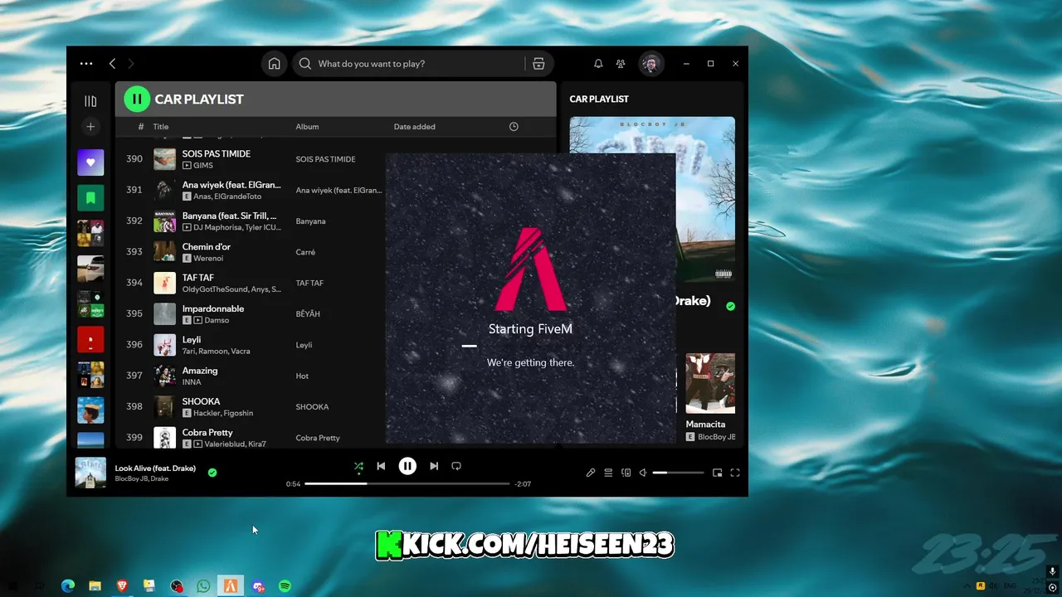Open artist link Damso

point(217,320)
